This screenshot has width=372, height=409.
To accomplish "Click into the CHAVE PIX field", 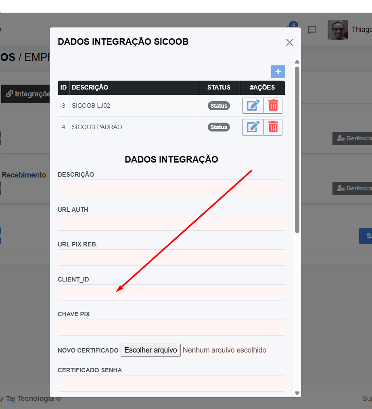I will 171,327.
